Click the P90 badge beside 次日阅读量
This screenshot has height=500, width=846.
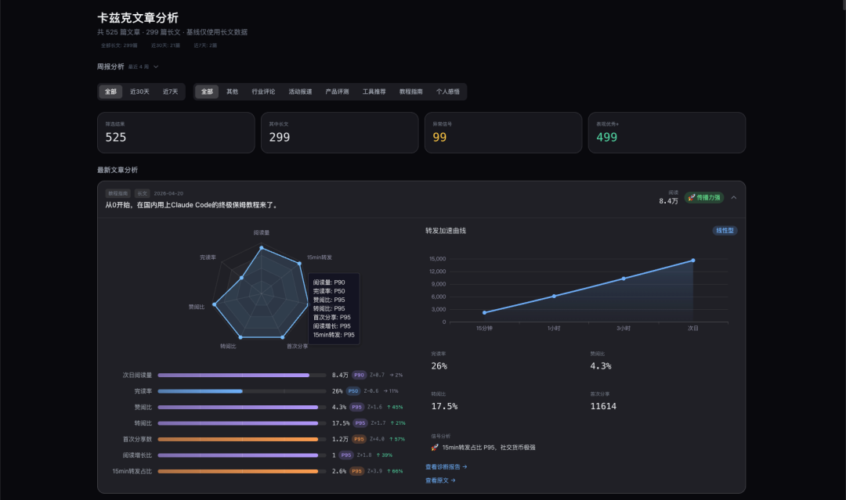click(359, 375)
